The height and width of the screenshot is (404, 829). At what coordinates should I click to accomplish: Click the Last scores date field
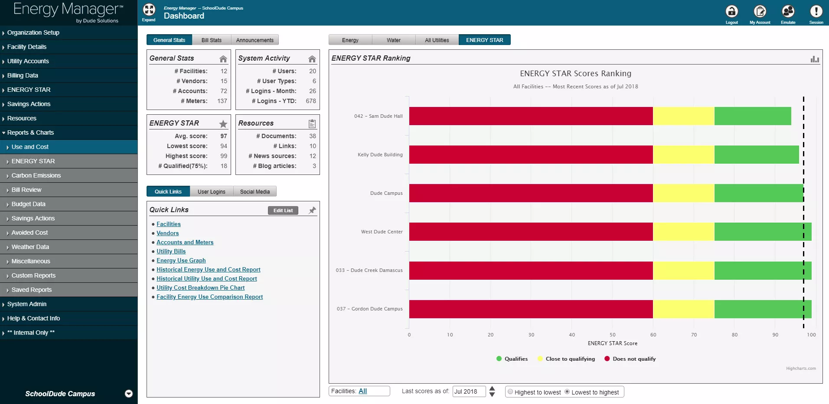pos(468,391)
